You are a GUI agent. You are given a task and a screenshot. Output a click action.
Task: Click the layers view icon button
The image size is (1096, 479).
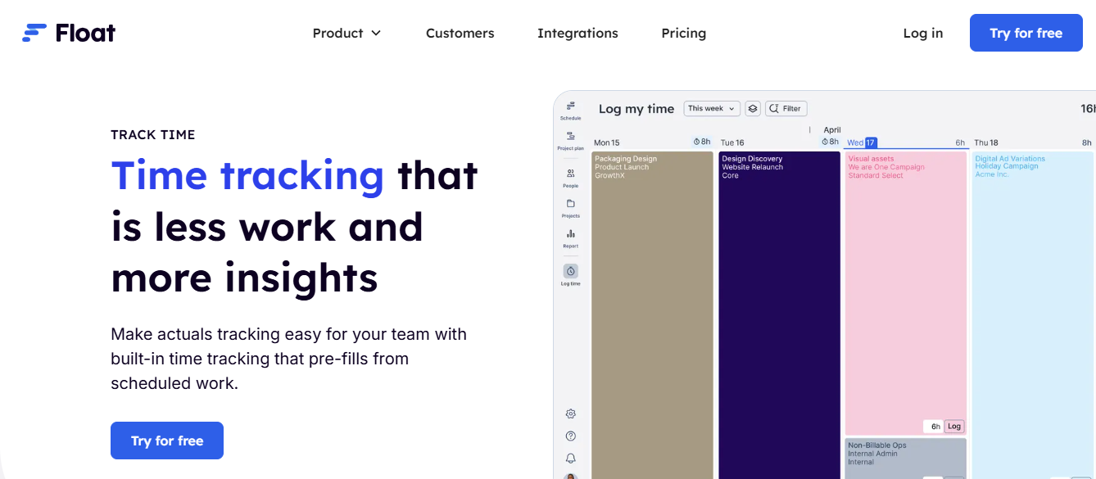(753, 108)
